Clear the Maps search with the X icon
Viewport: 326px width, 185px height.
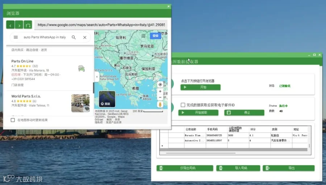pos(85,37)
